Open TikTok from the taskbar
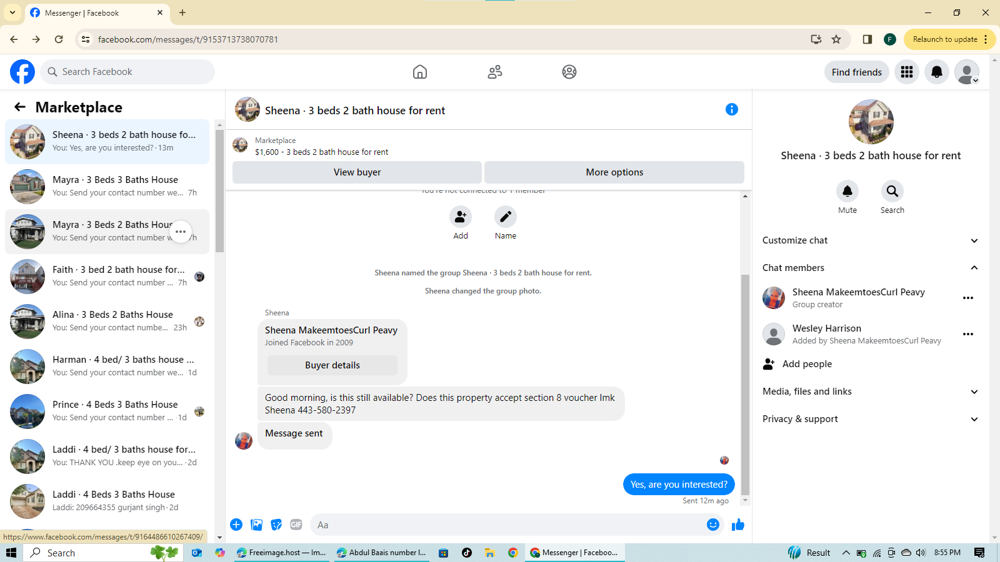 point(467,553)
